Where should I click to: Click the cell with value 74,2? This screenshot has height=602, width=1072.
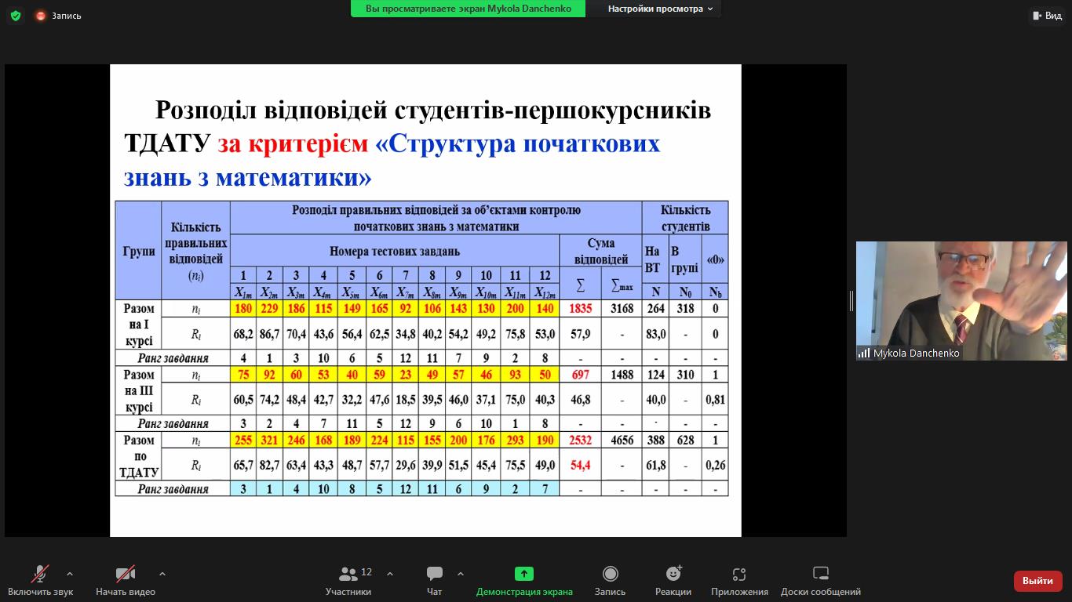(269, 400)
